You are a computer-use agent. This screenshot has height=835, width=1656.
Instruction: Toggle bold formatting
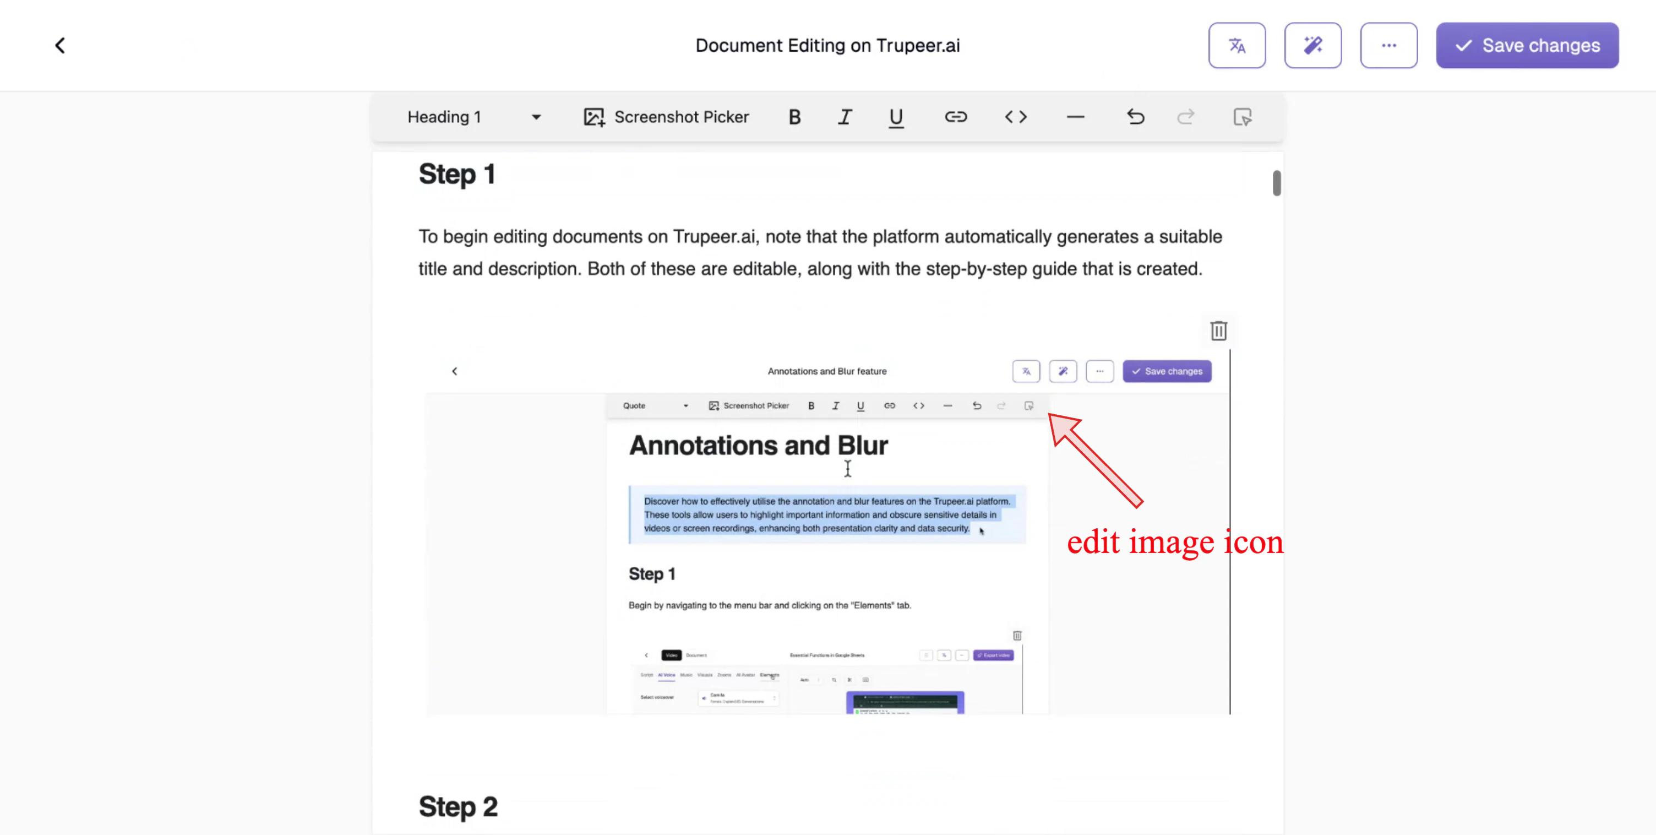tap(794, 116)
